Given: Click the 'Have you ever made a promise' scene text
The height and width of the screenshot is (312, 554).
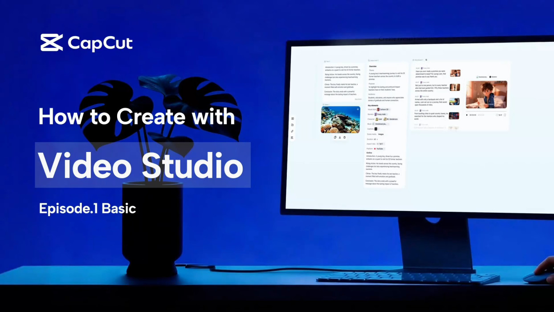Looking at the screenshot, I should tap(432, 74).
